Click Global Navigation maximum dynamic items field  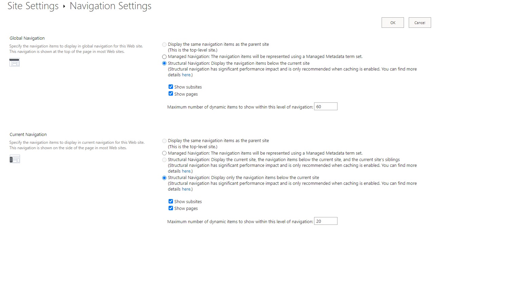click(325, 106)
